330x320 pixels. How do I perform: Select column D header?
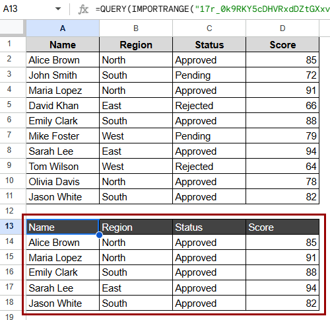pyautogui.click(x=282, y=28)
